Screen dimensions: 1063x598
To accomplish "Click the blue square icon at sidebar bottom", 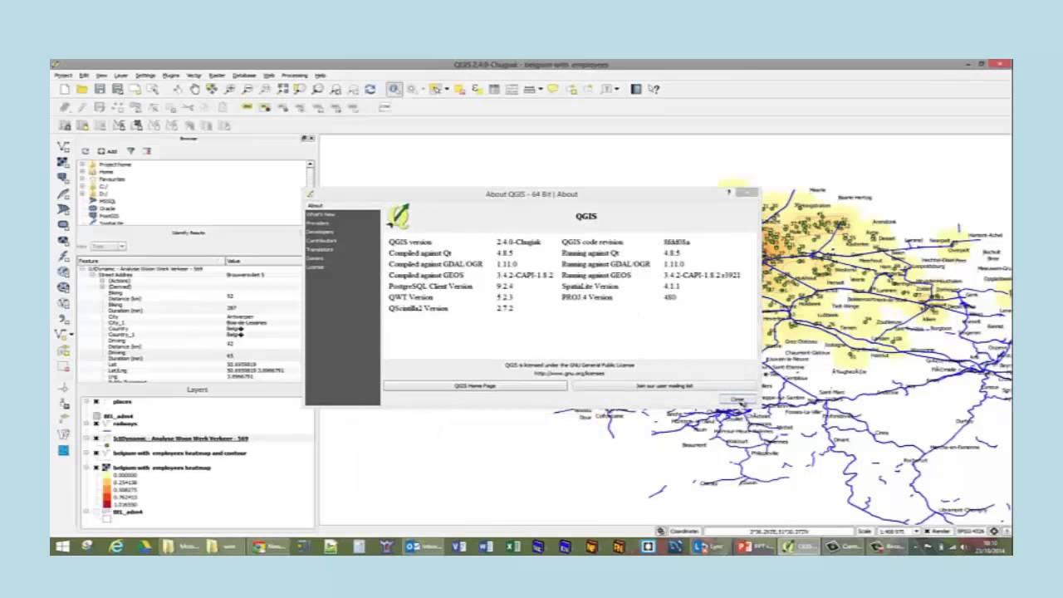I will coord(63,450).
